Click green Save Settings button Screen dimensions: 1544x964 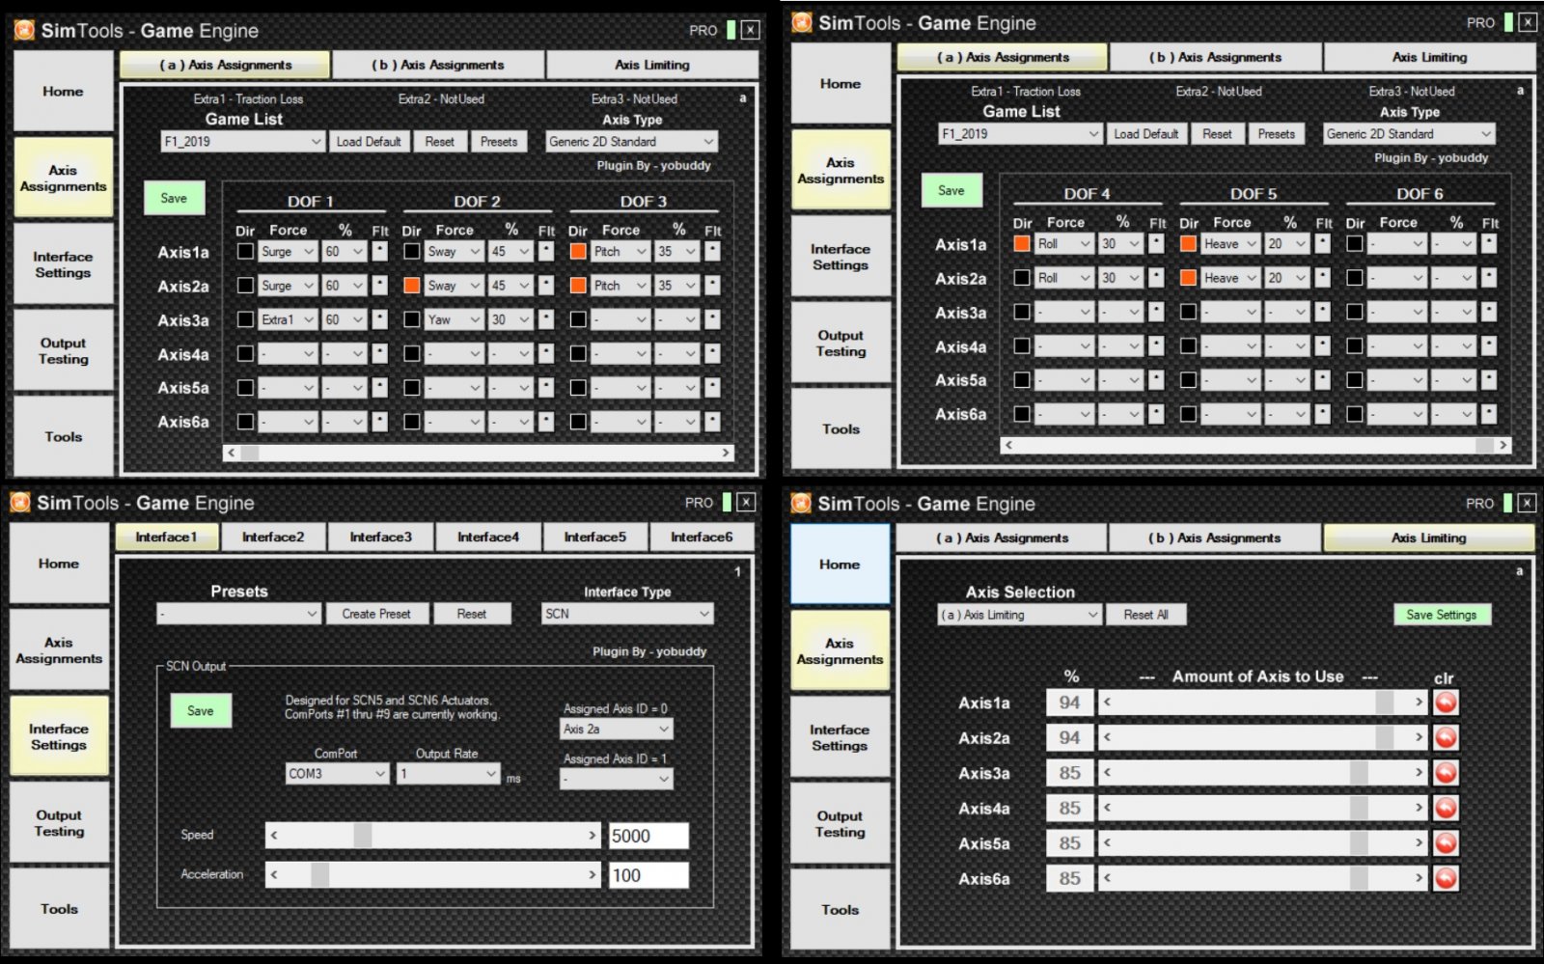point(1442,615)
